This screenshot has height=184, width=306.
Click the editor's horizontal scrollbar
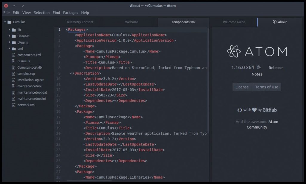tap(89, 181)
